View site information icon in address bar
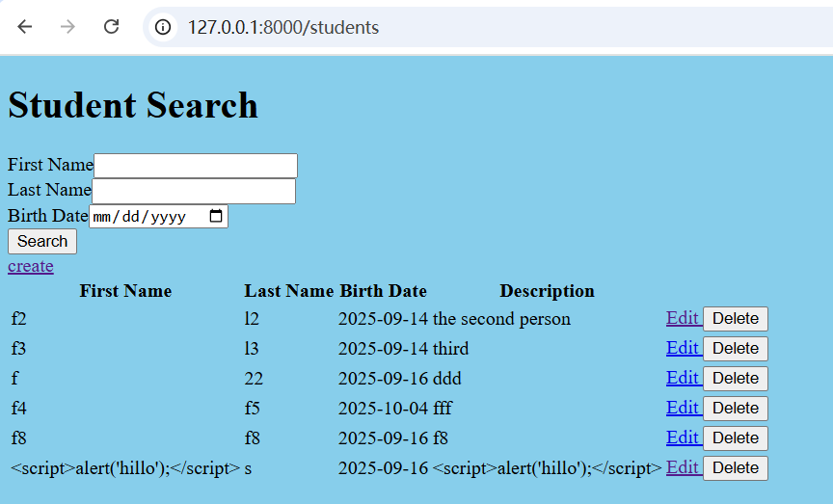This screenshot has width=833, height=504. 163,27
